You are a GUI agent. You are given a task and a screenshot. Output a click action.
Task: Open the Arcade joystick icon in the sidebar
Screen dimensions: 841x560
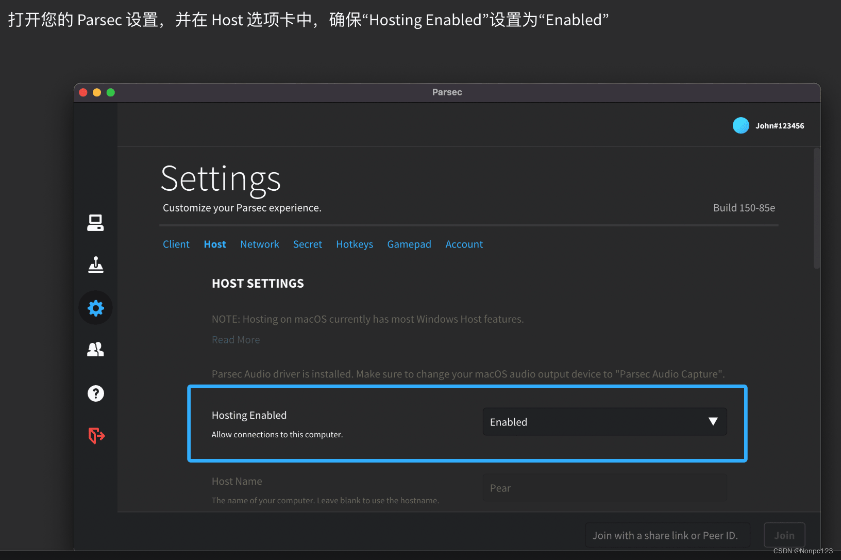(95, 265)
